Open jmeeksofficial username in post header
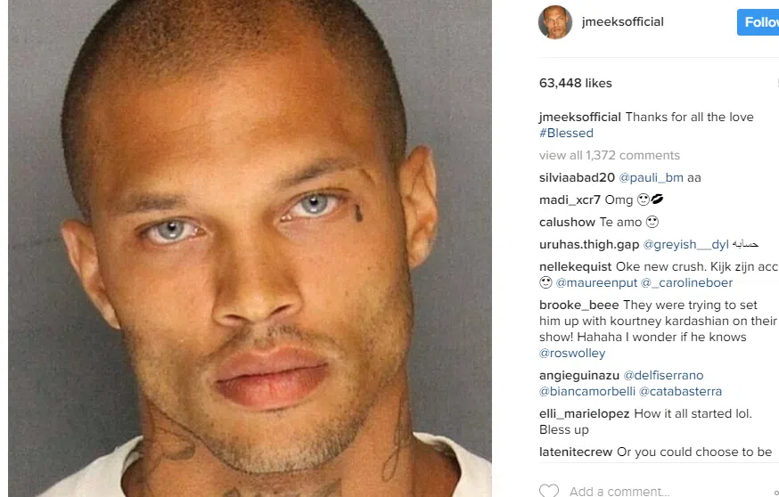 pyautogui.click(x=622, y=22)
